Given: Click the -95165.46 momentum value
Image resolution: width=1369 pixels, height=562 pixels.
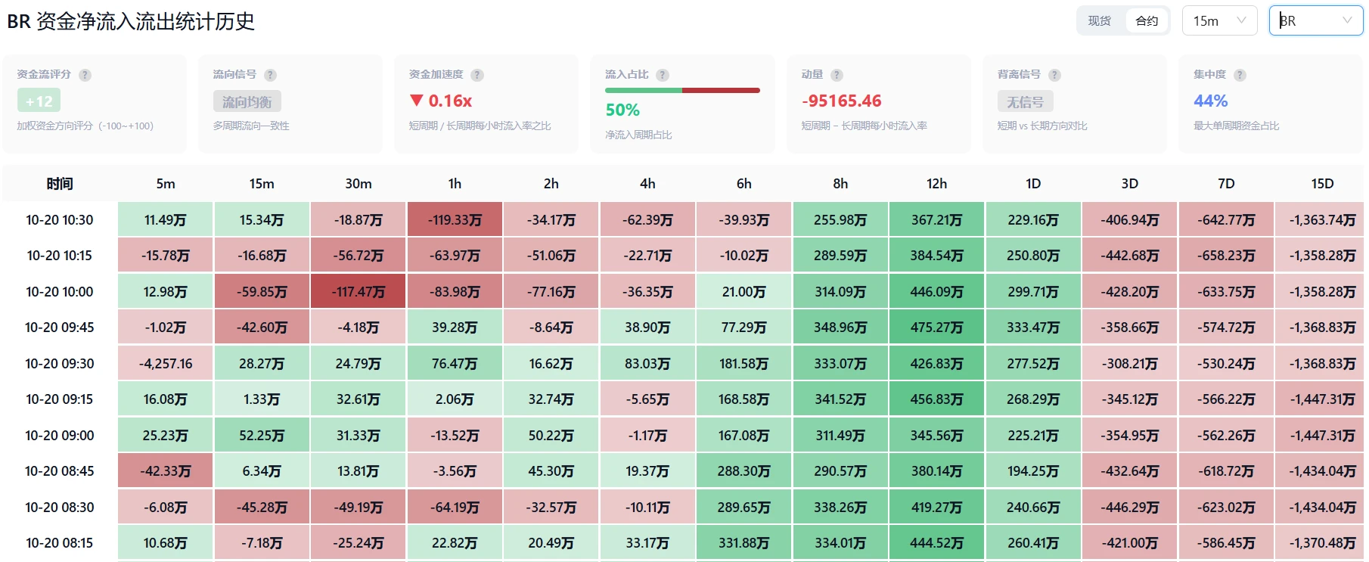Looking at the screenshot, I should click(842, 101).
